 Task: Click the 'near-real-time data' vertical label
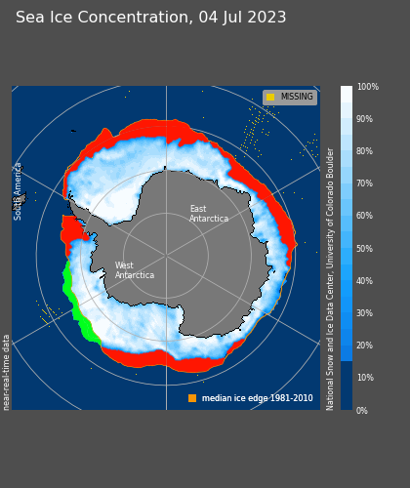coord(6,372)
